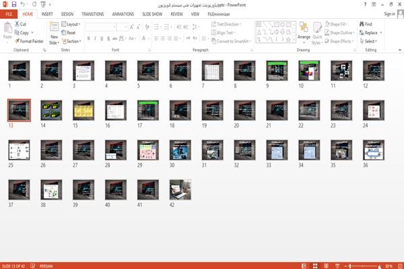404x269 pixels.
Task: Click the New Slide icon
Action: pyautogui.click(x=54, y=27)
